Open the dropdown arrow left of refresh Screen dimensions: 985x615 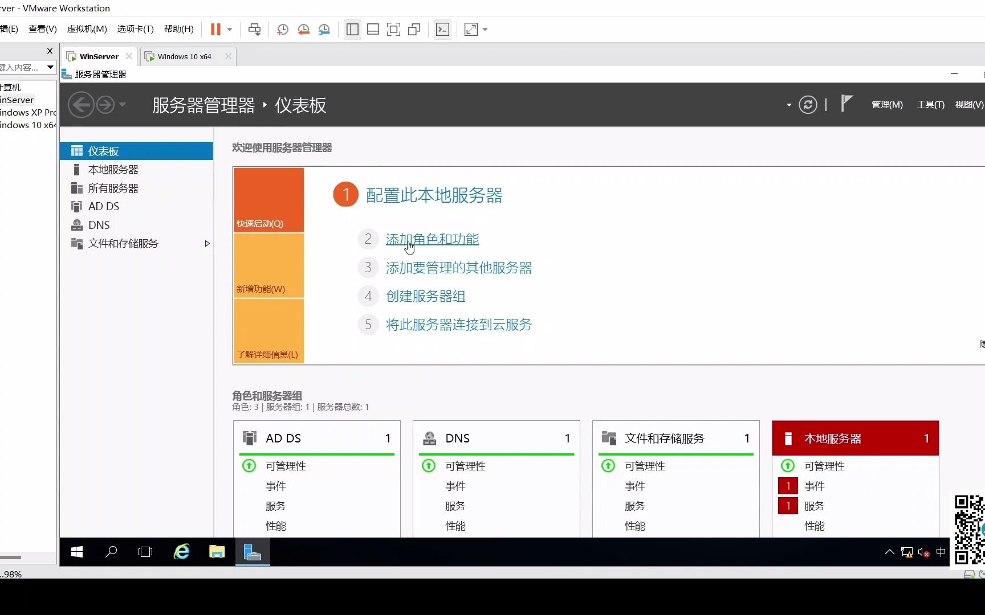789,105
